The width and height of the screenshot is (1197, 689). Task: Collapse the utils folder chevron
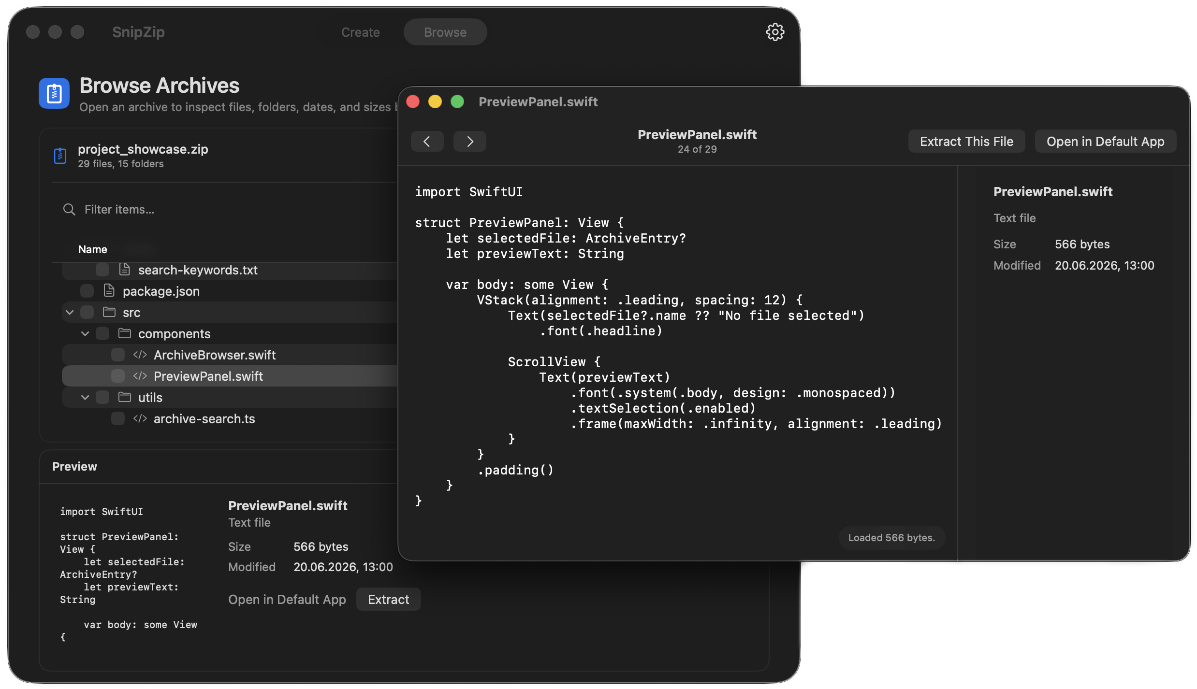[85, 397]
